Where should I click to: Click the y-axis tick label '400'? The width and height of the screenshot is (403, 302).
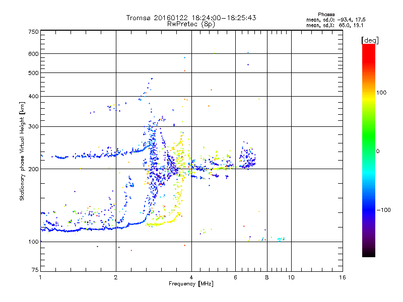pos(33,97)
